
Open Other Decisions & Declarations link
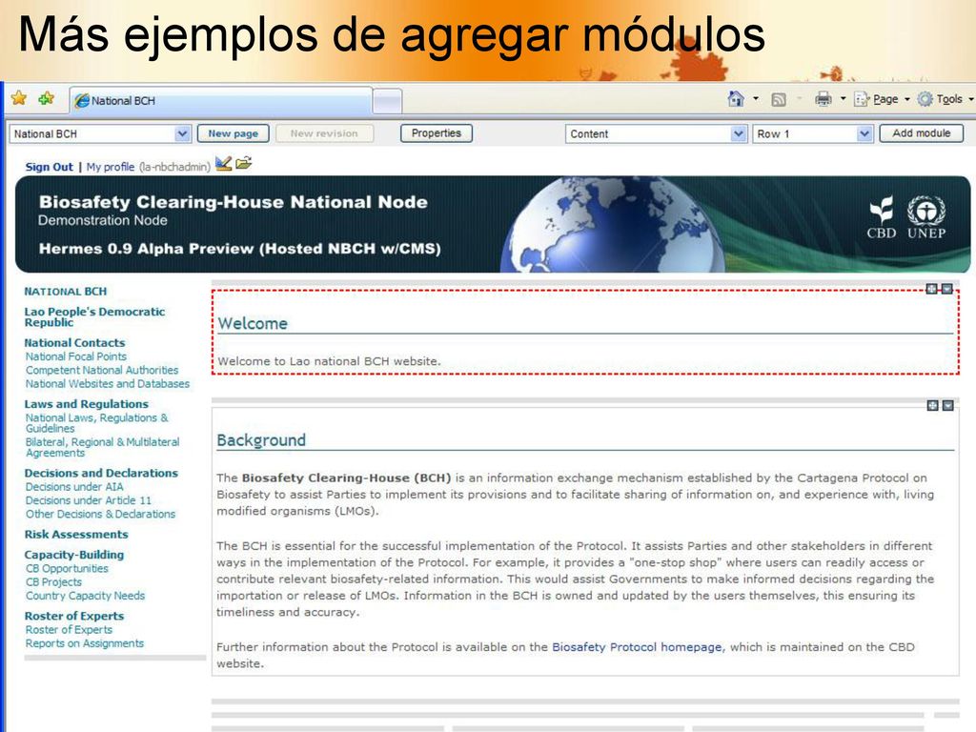(101, 514)
